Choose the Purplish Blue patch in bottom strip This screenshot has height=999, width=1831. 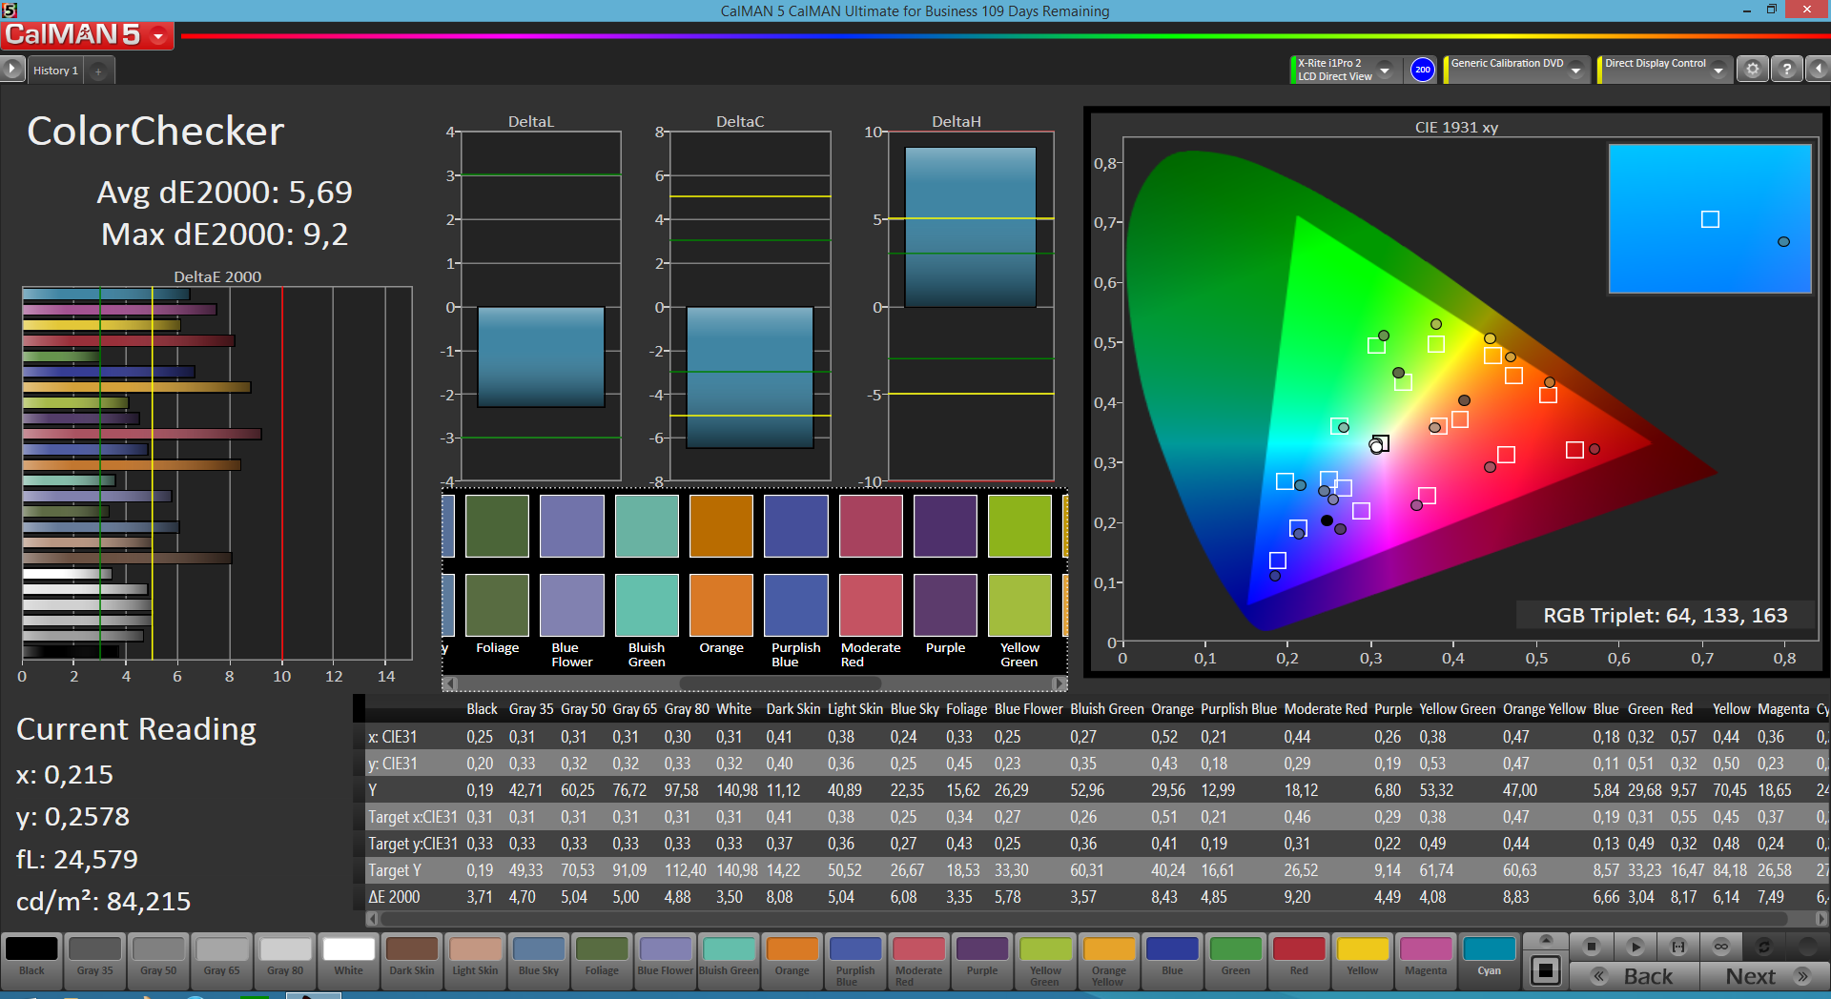pyautogui.click(x=855, y=959)
